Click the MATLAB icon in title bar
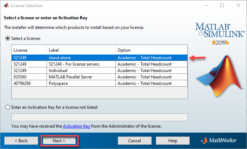Image resolution: width=247 pixels, height=149 pixels. tap(6, 5)
